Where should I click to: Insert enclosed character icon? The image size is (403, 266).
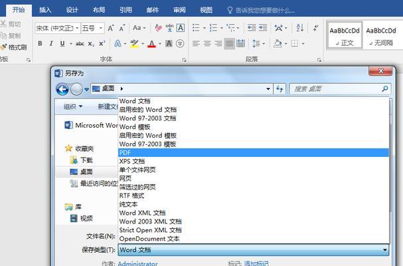[180, 43]
